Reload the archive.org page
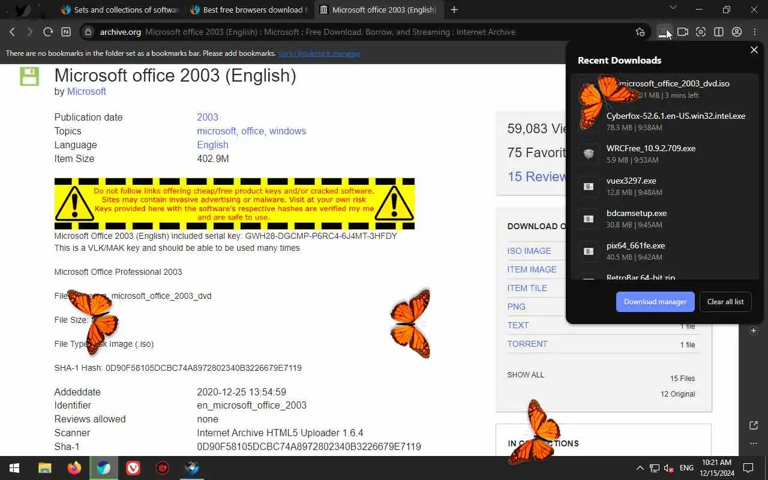Image resolution: width=768 pixels, height=480 pixels. pyautogui.click(x=48, y=32)
